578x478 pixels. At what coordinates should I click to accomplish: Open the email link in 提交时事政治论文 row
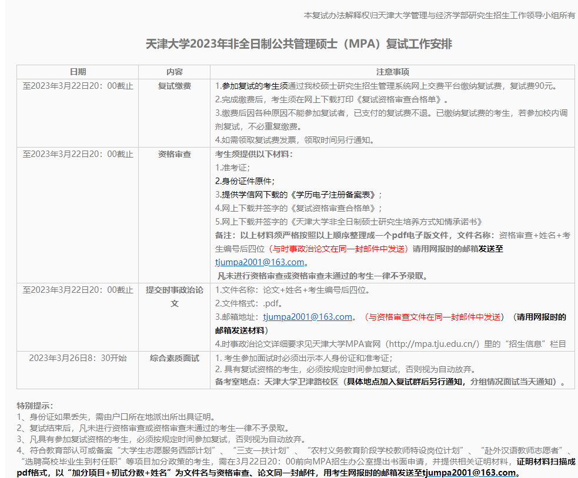coord(307,317)
